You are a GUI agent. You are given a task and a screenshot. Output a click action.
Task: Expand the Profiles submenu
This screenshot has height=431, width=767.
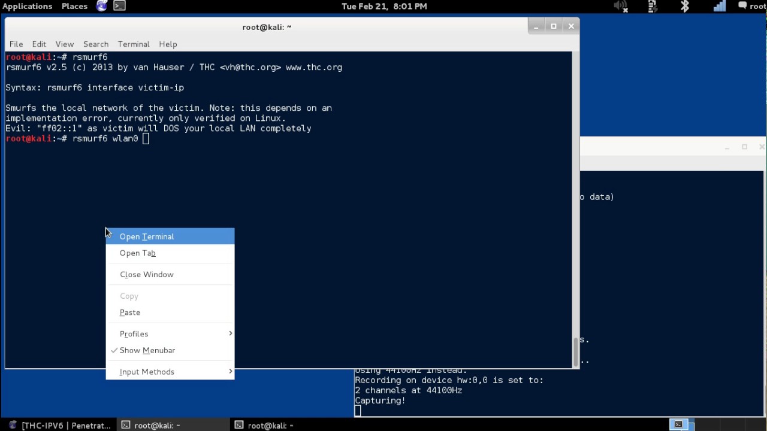(x=170, y=333)
